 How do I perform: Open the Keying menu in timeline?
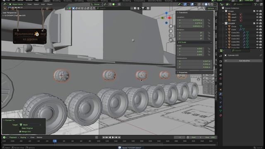coord(24,137)
